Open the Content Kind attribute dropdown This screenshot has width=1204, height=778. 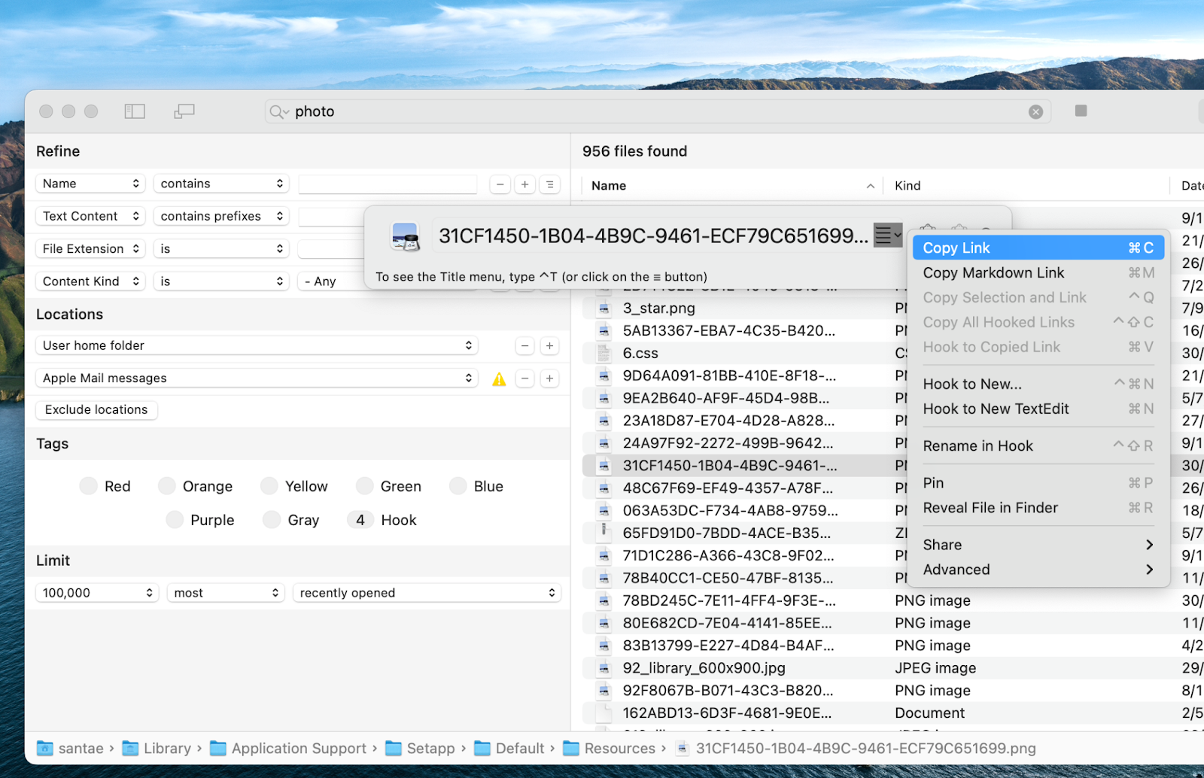pos(90,281)
